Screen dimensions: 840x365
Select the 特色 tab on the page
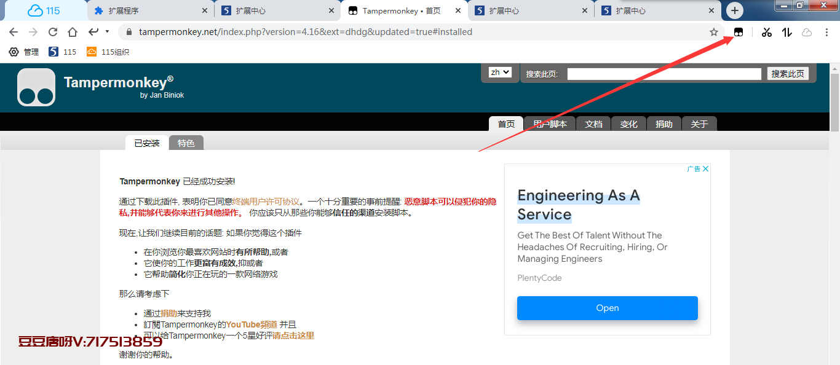186,143
